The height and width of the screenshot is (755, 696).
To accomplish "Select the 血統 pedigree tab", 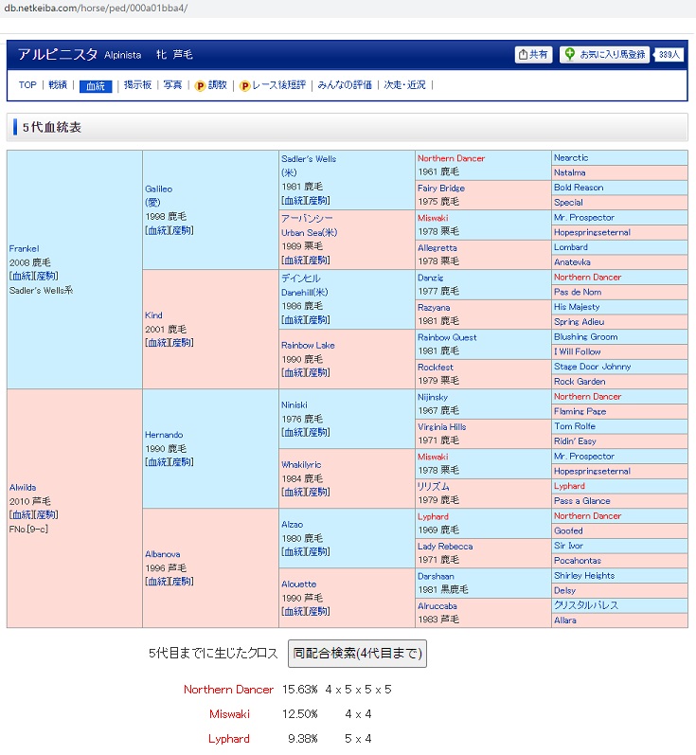I will (x=96, y=85).
